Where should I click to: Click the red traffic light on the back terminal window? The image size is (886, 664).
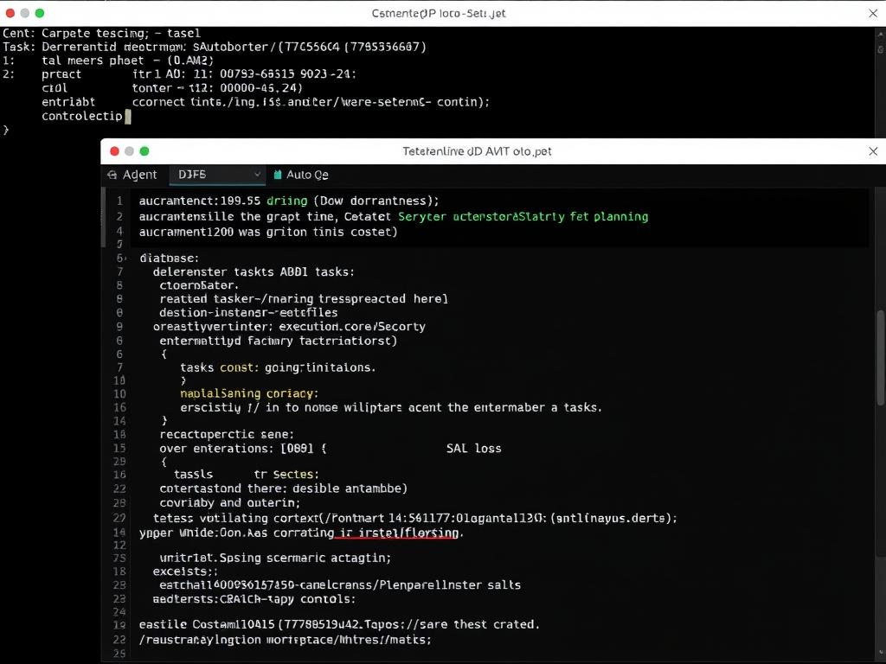(x=10, y=13)
